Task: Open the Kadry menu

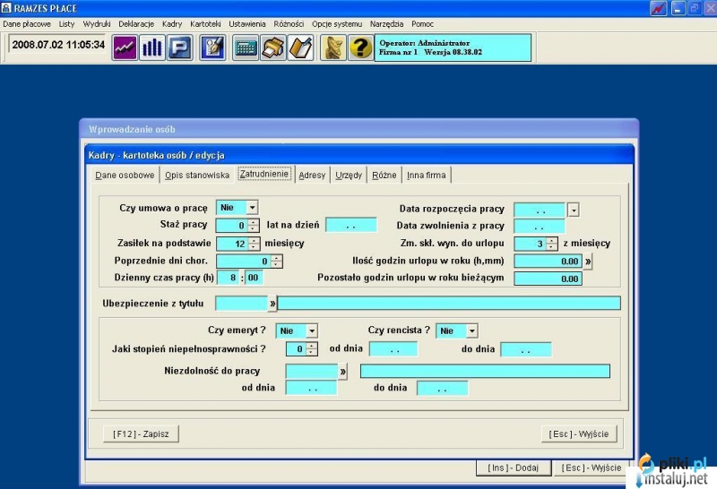Action: 172,24
